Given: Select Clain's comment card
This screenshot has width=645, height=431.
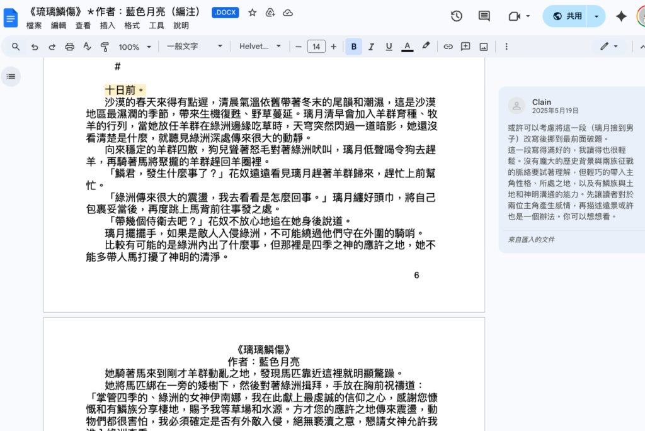Looking at the screenshot, I should point(572,170).
